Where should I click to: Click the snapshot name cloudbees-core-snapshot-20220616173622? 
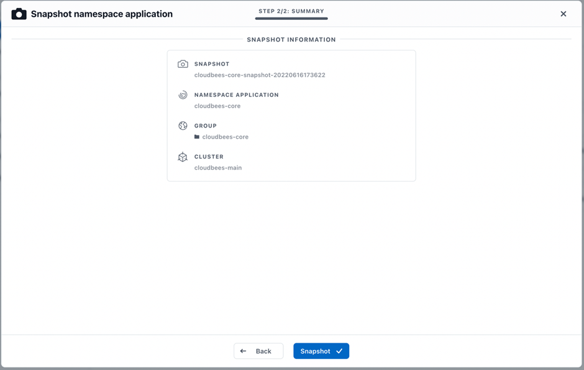(260, 75)
